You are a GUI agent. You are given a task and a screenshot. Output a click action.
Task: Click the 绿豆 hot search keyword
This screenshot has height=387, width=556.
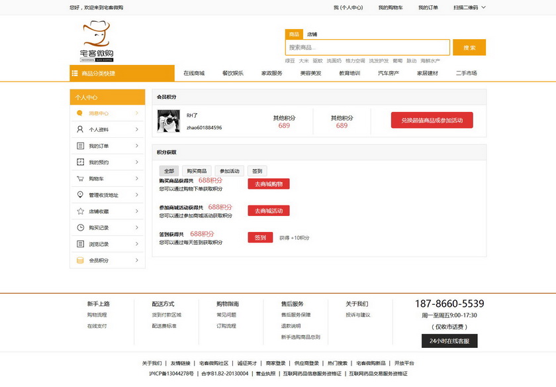290,61
